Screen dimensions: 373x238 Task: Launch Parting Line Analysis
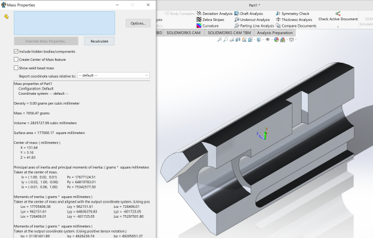255,25
